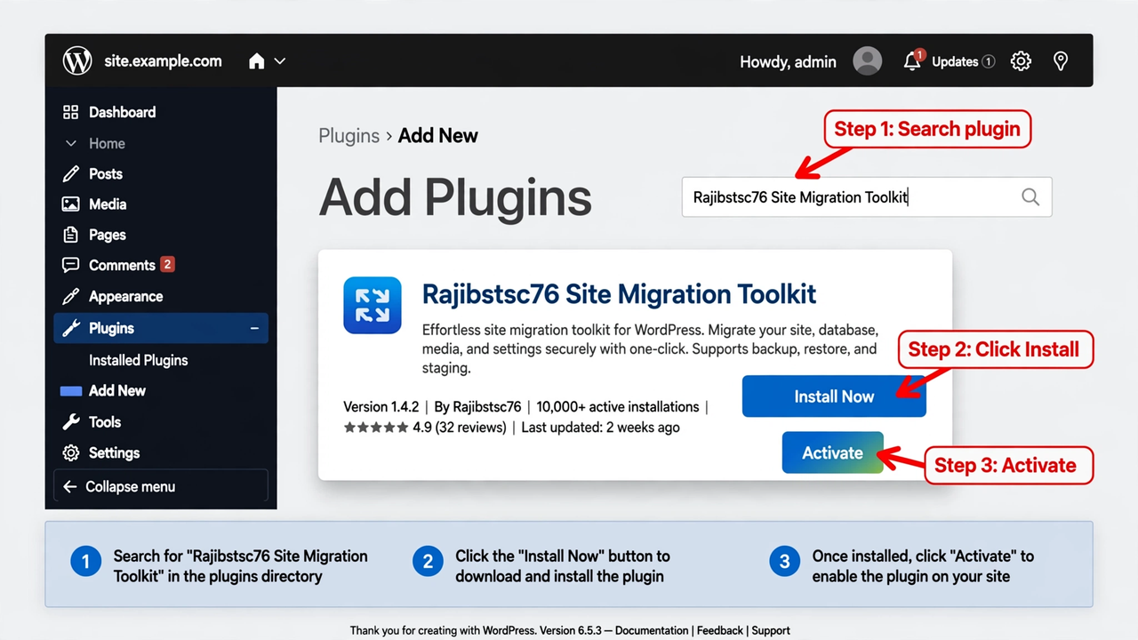Expand the chevron next to home icon
1138x640 pixels.
(280, 61)
